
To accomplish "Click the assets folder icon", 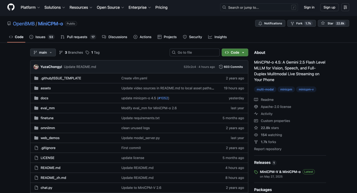I will (36, 88).
